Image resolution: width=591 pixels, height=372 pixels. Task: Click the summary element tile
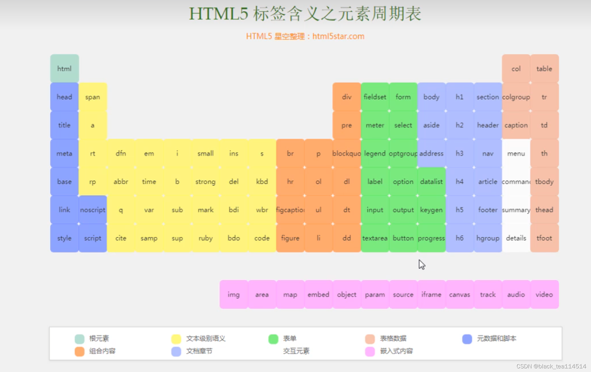[x=516, y=210]
